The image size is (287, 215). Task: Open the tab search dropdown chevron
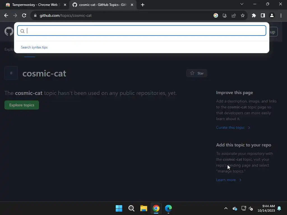pyautogui.click(x=242, y=4)
